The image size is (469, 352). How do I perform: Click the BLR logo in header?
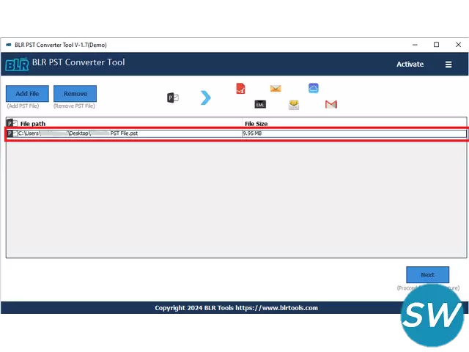(x=17, y=65)
